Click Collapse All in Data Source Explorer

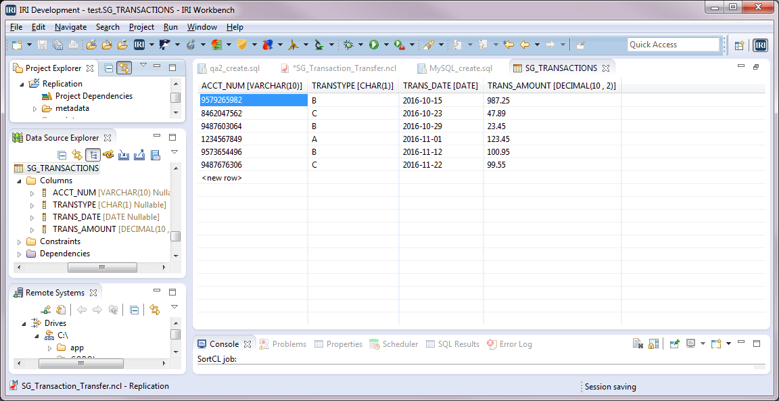62,155
